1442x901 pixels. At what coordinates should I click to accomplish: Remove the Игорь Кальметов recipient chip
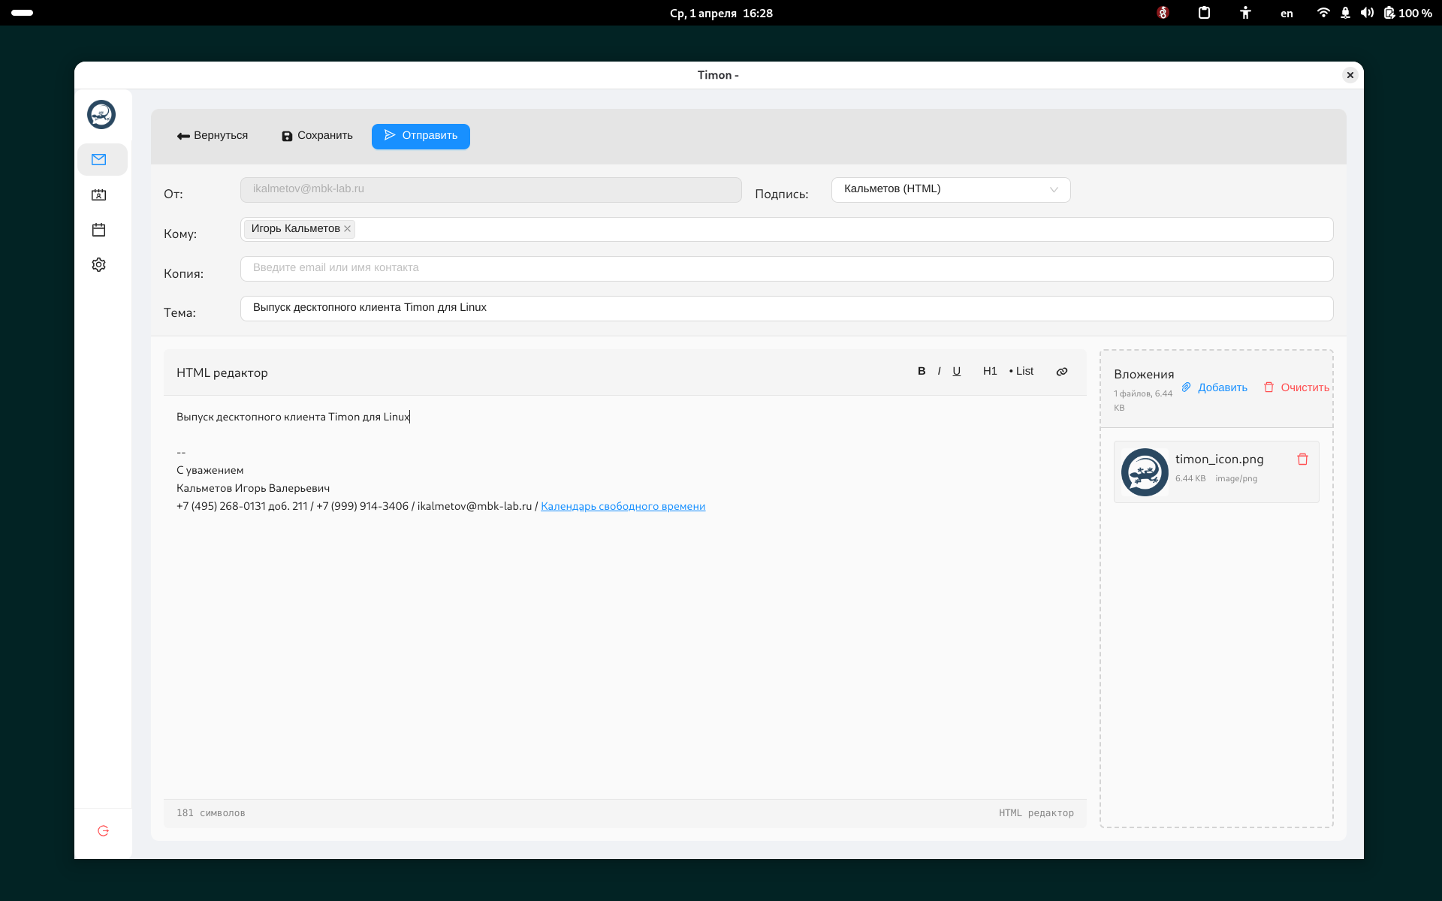(348, 229)
